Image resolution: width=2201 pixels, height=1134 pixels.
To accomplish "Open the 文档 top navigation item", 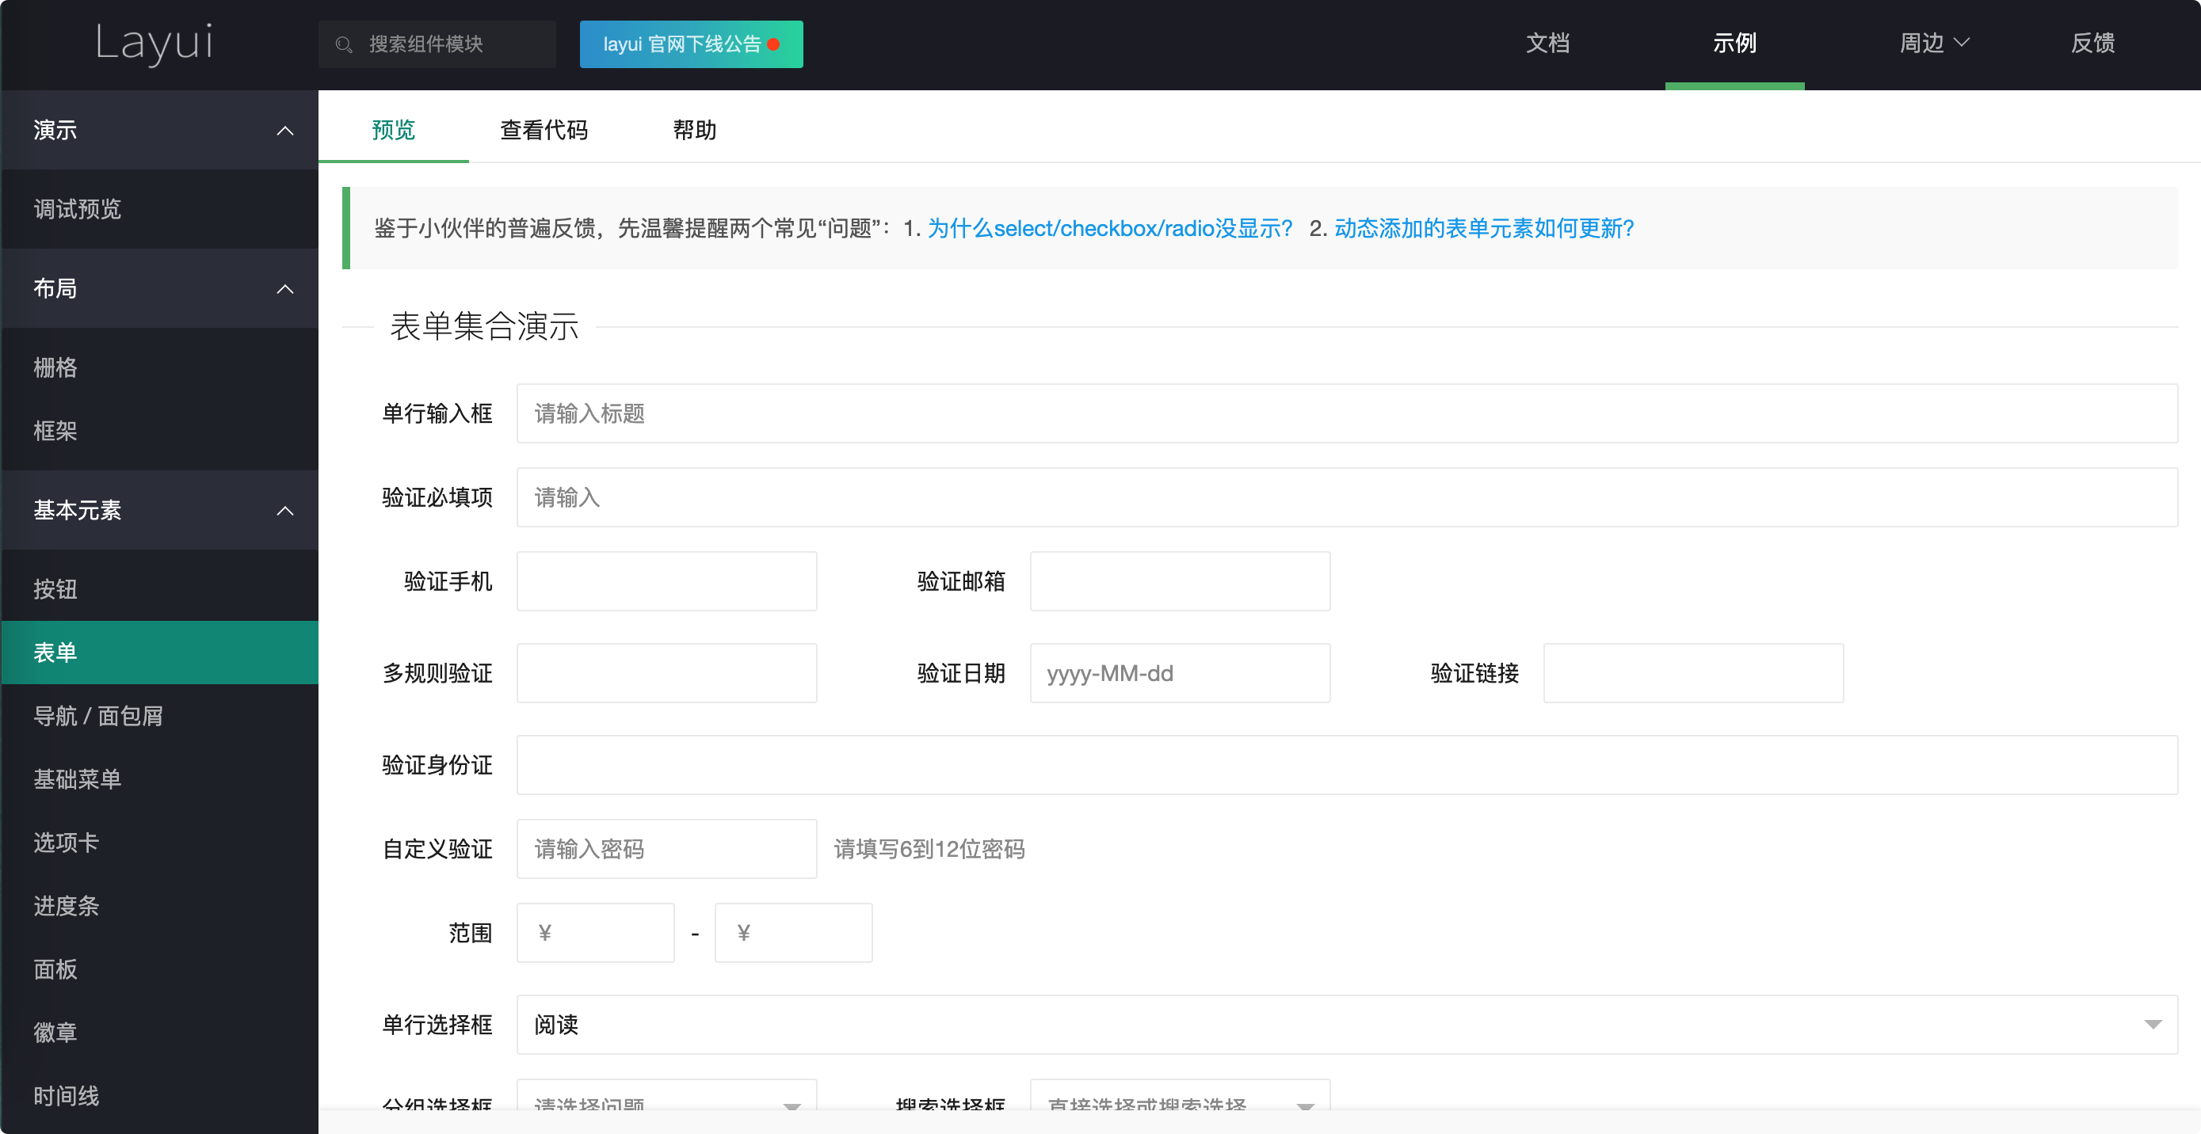I will (x=1547, y=44).
